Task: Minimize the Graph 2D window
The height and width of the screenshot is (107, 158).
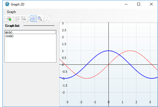Action: coord(126,4)
